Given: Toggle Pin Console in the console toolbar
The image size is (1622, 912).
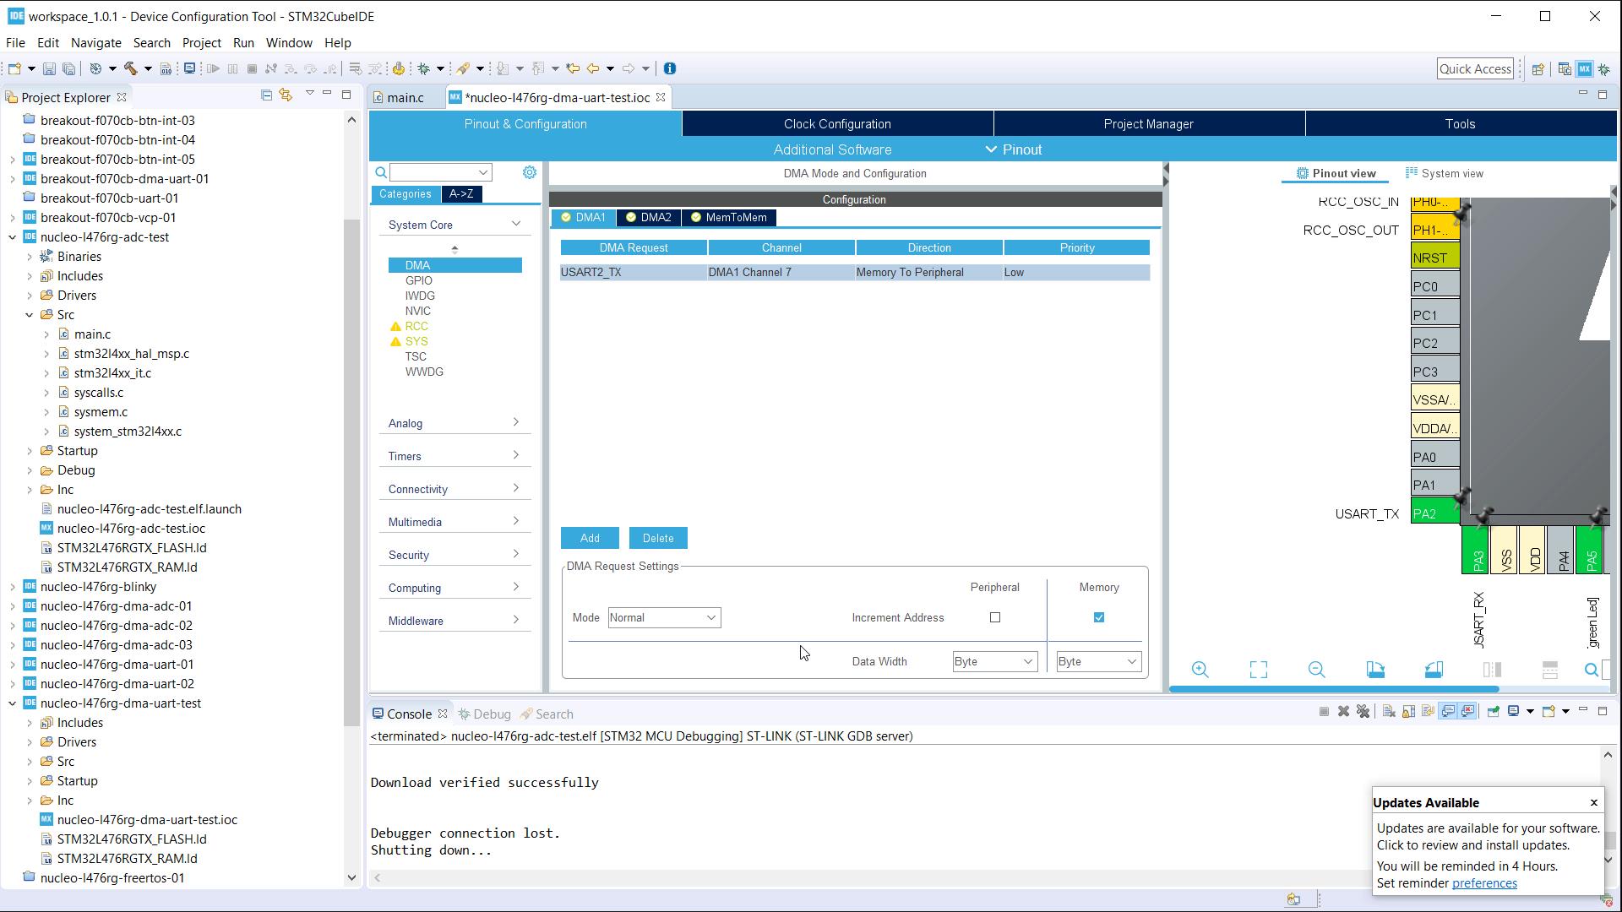Looking at the screenshot, I should (x=1494, y=712).
